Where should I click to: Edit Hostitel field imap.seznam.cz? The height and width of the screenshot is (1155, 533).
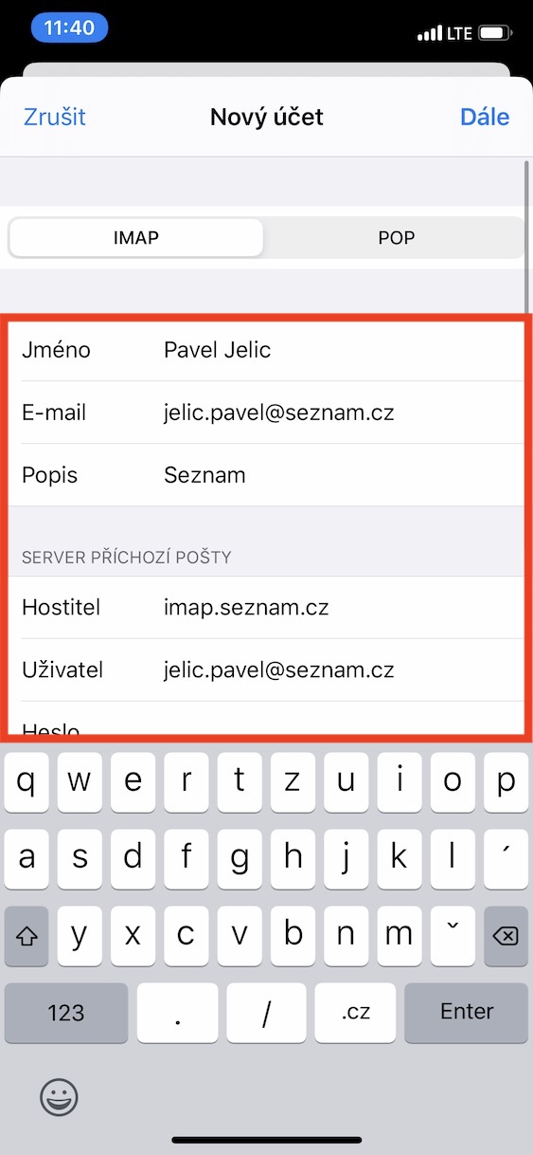point(266,607)
